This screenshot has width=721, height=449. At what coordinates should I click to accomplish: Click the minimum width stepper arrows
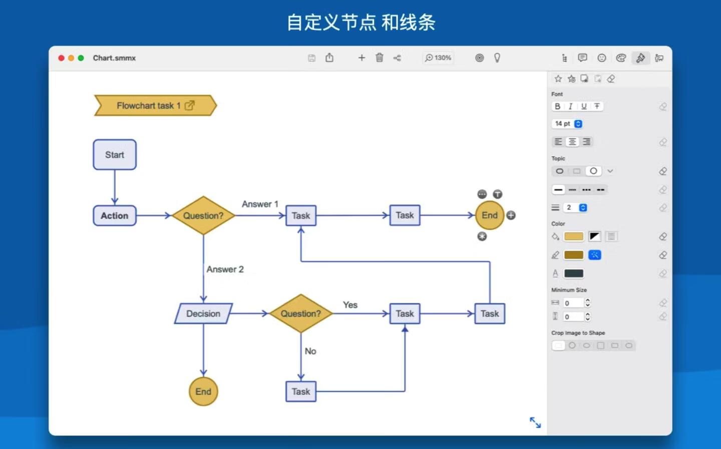(588, 303)
